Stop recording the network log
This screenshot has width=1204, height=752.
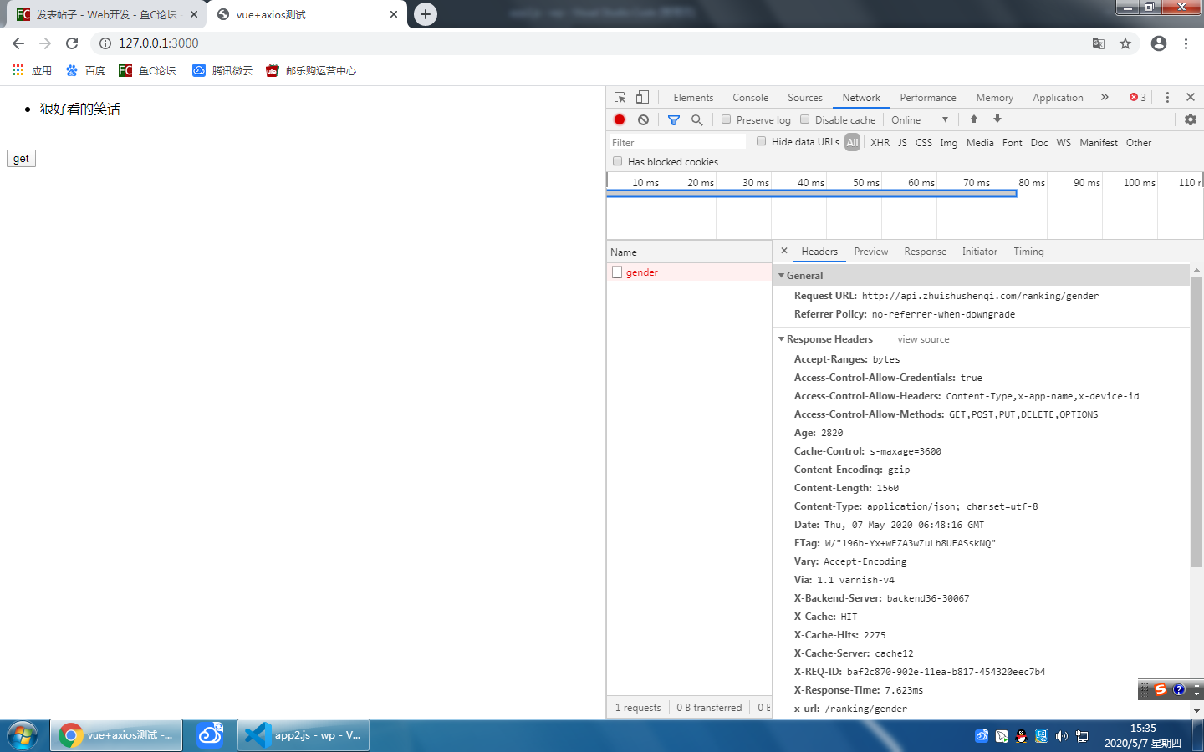[620, 119]
